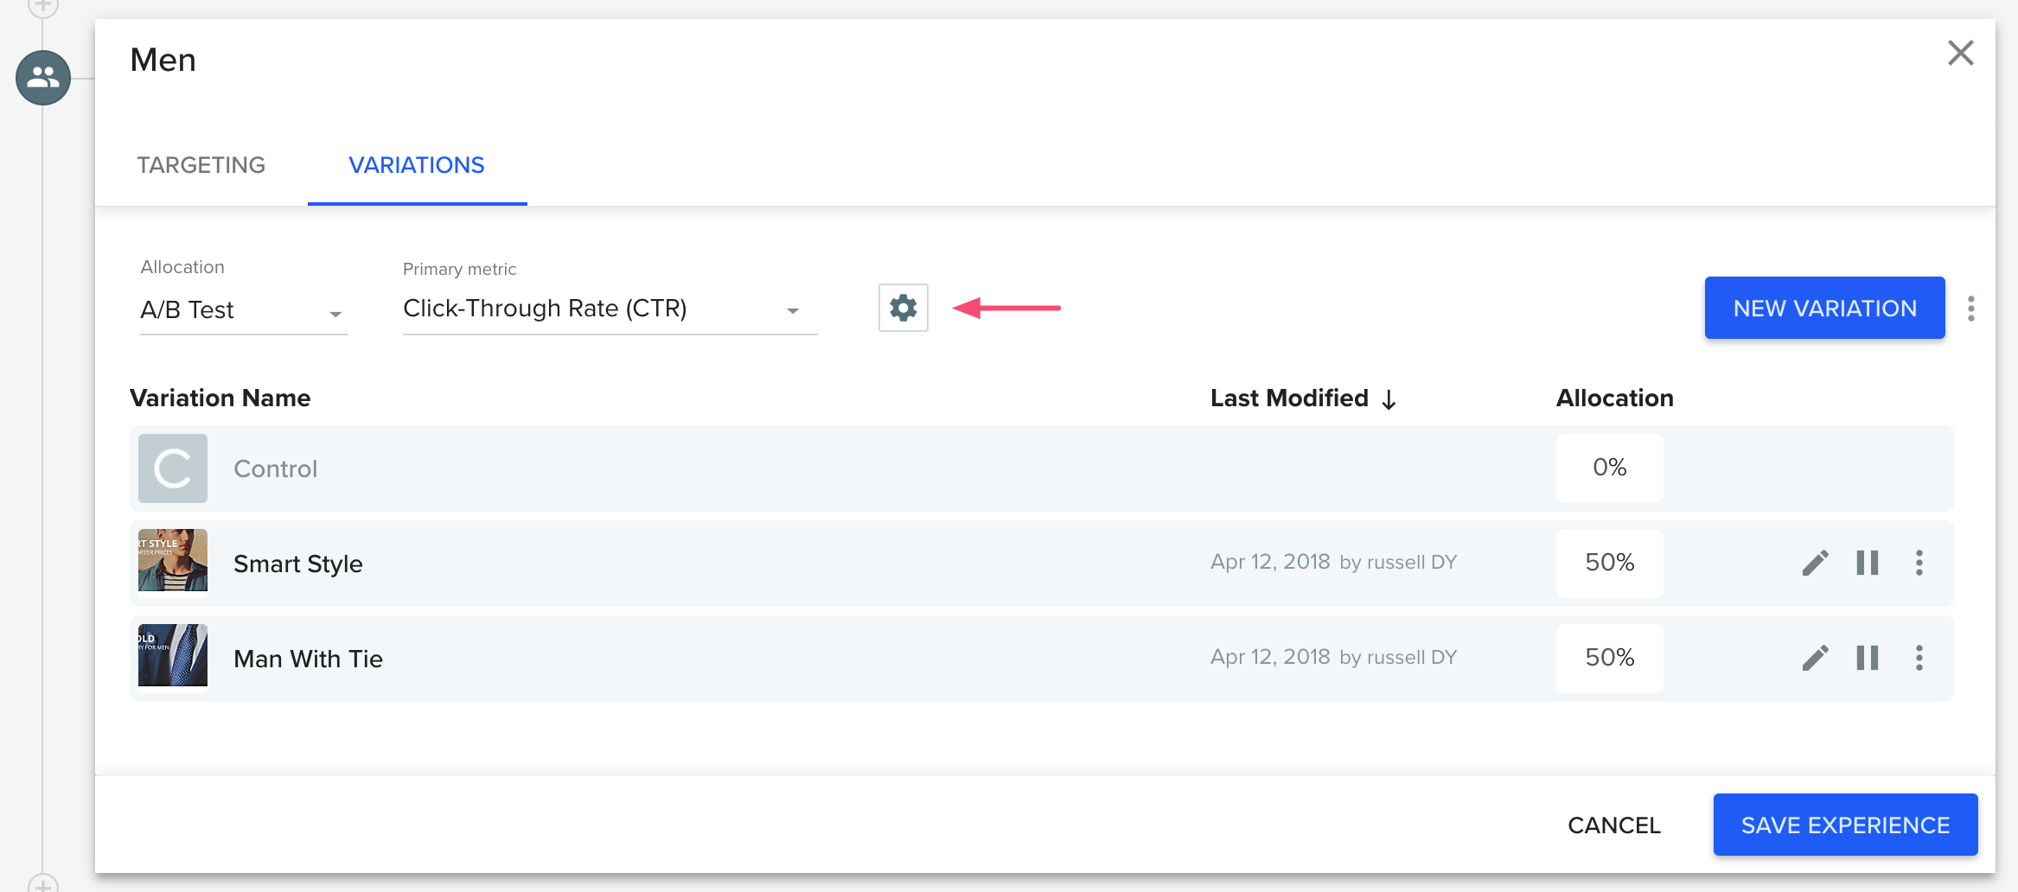Switch to the Targeting tab

[x=201, y=165]
